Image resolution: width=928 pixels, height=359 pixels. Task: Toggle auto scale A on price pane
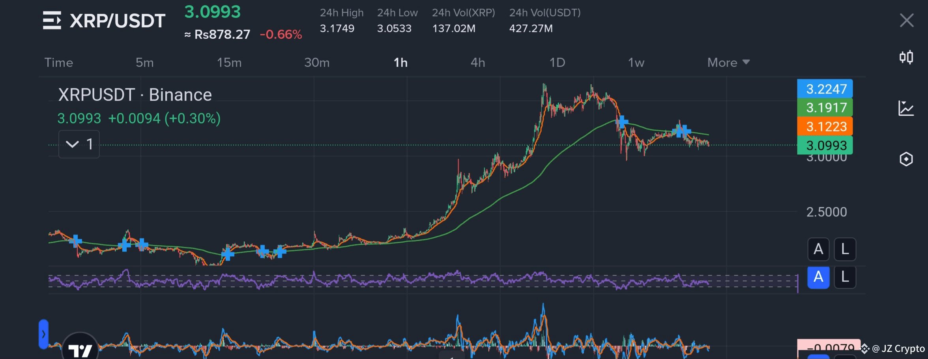coord(818,249)
